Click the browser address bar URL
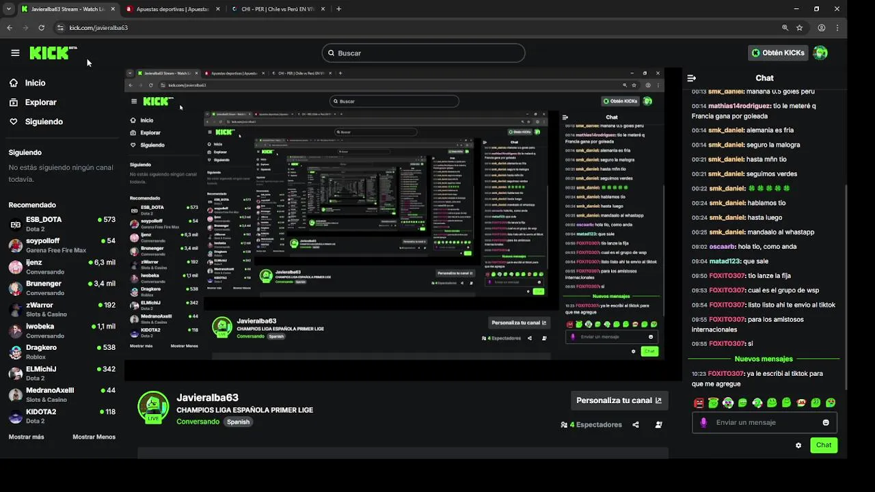 [98, 28]
